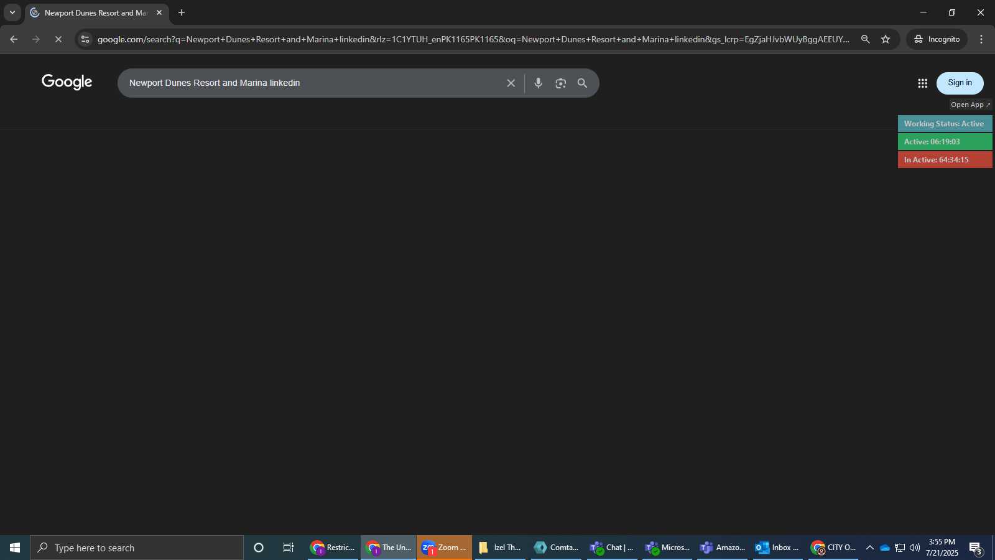Open a new browser tab
The width and height of the screenshot is (995, 560).
pos(182,12)
